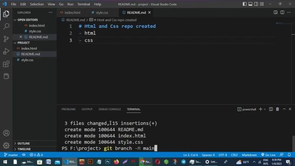Open the Terminal menu
Viewport: 295px width, 166px height.
point(83,4)
